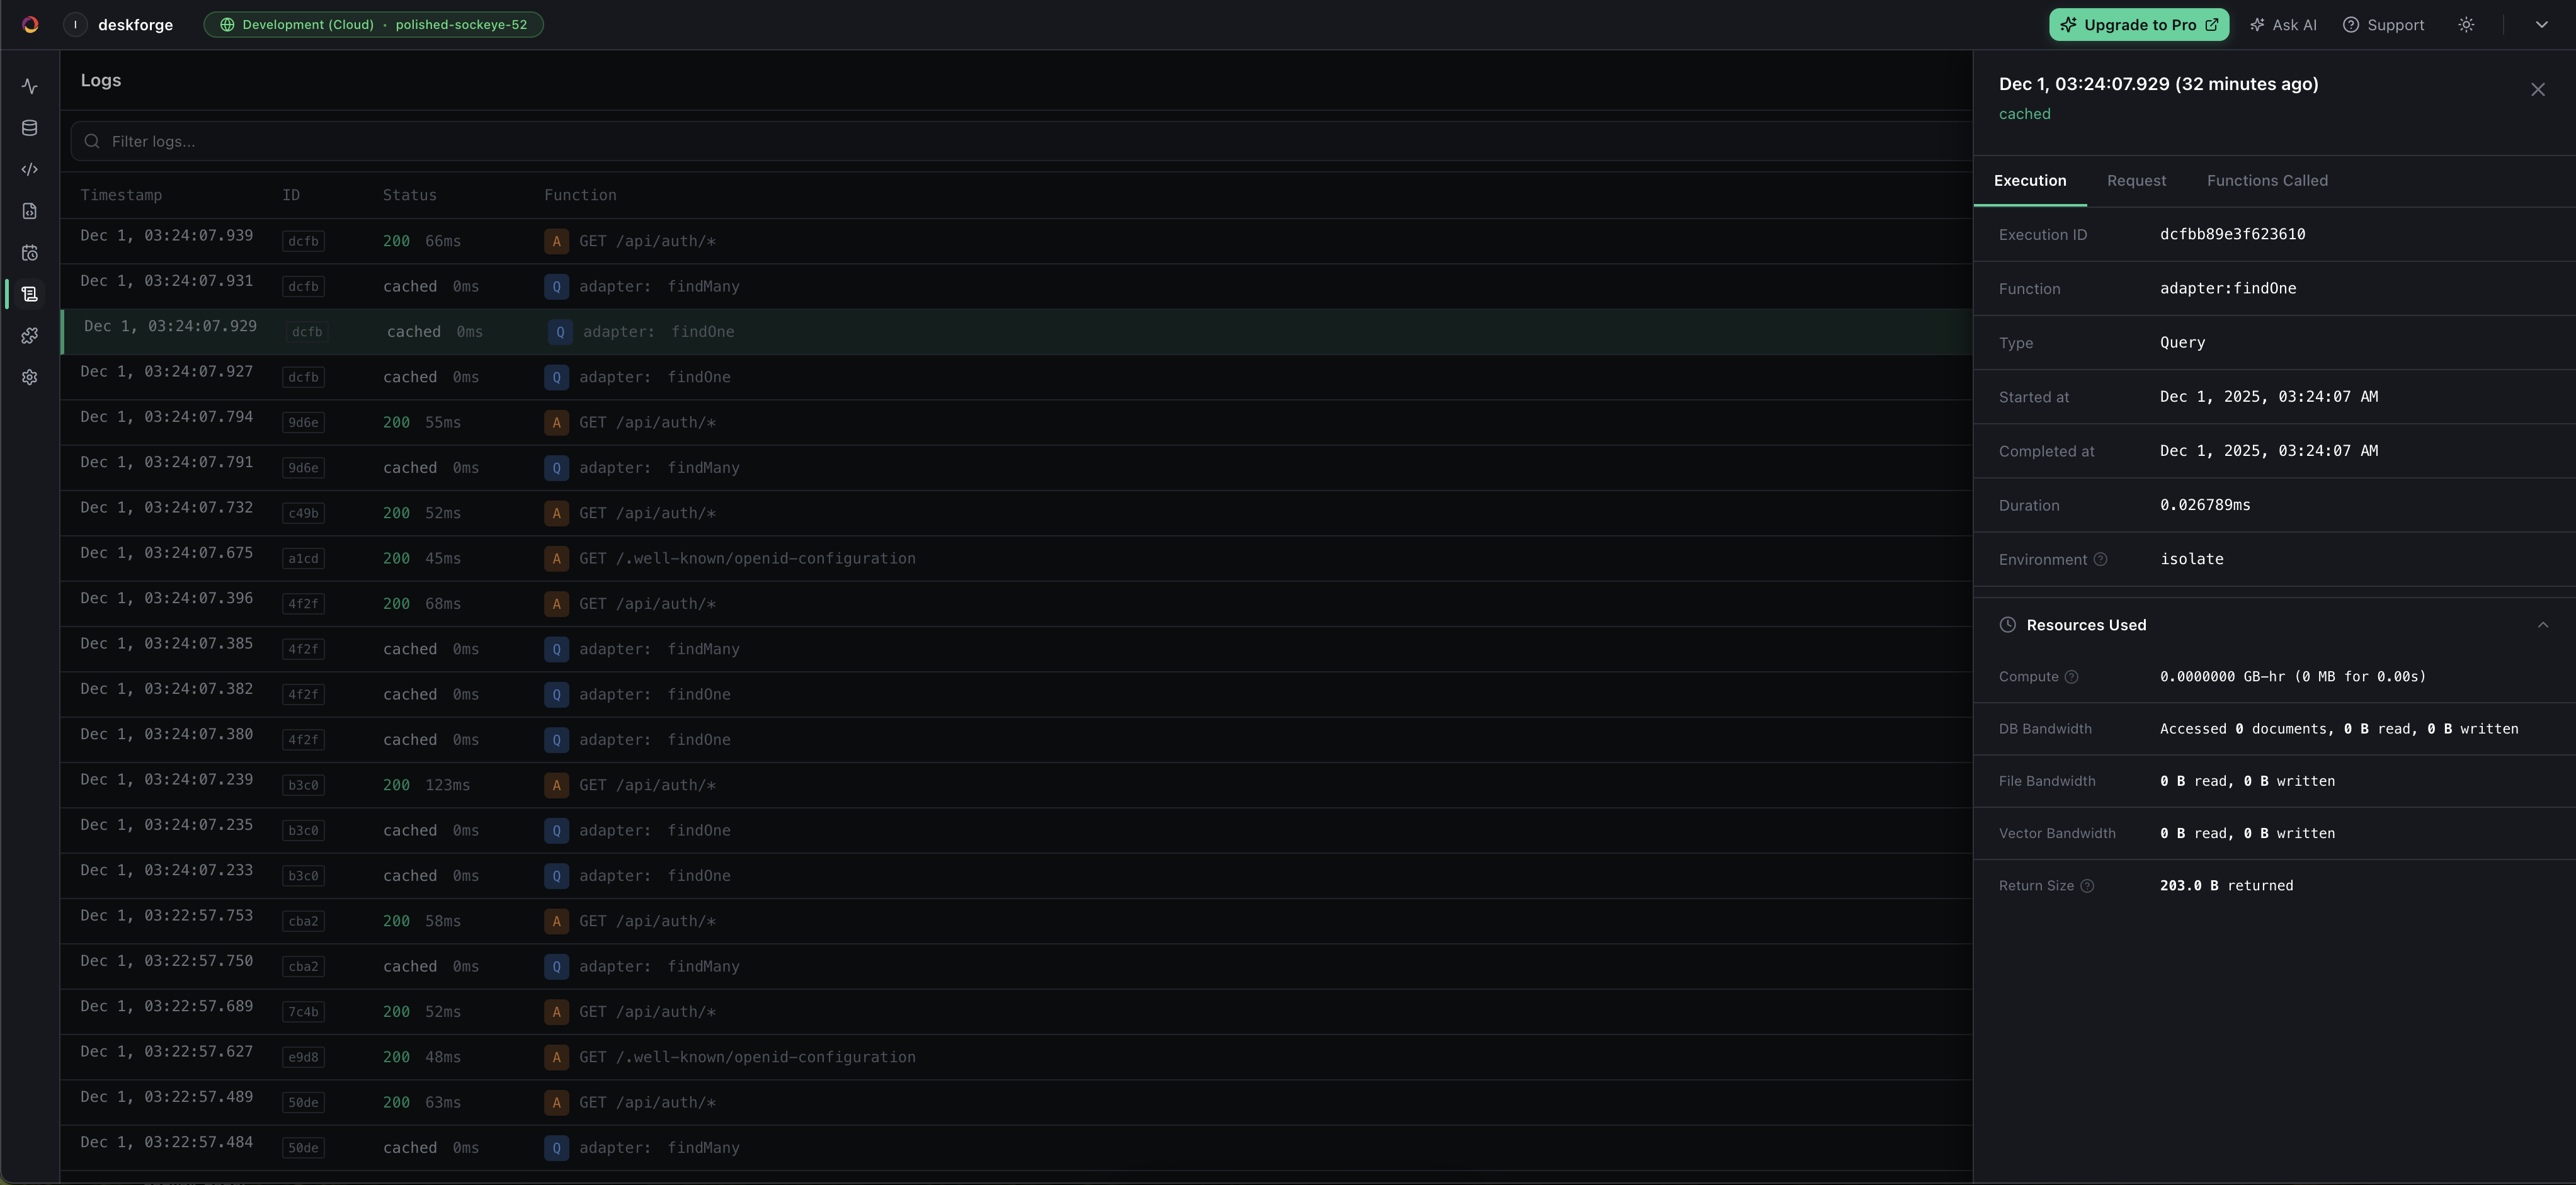
Task: Open the Files sidebar icon
Action: tap(30, 211)
